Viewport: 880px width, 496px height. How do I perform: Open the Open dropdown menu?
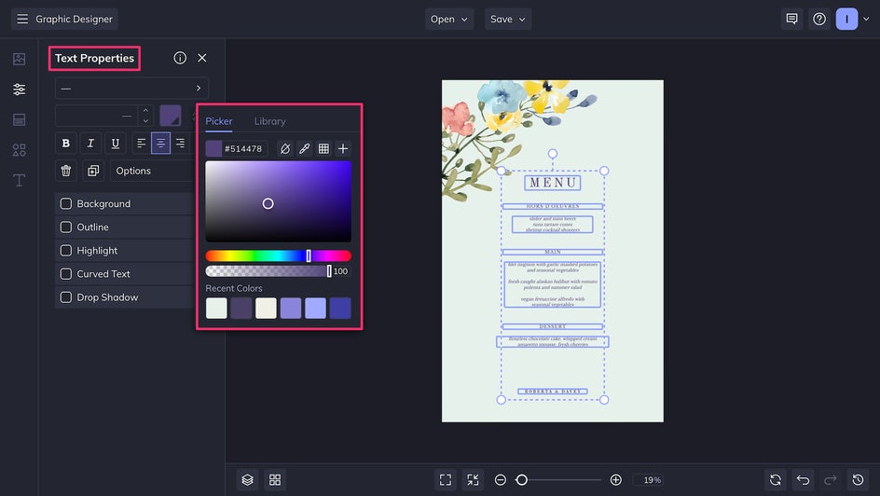point(449,19)
